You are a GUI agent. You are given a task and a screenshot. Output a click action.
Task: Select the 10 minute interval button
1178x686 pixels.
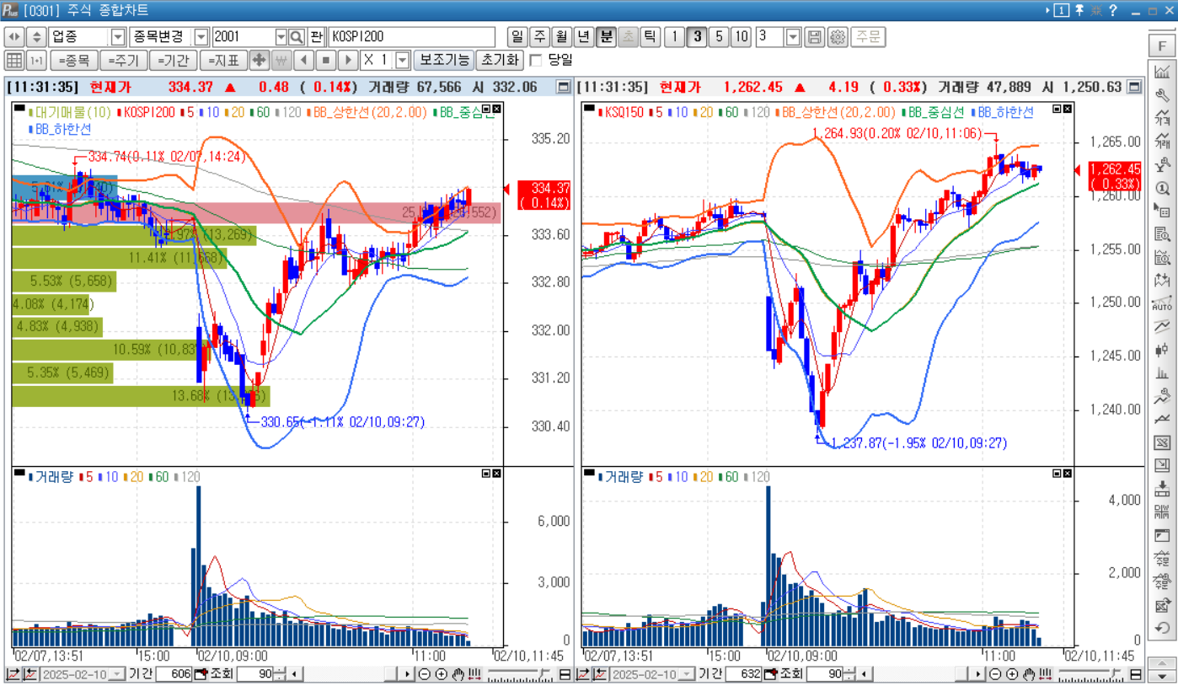pos(741,37)
